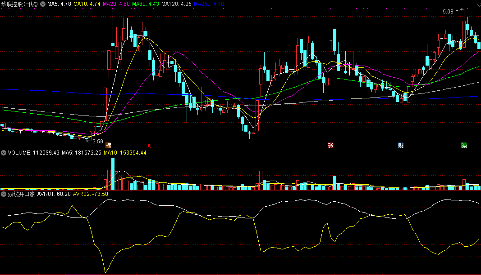Click the 双线开口涨 indicator name

tap(22, 194)
